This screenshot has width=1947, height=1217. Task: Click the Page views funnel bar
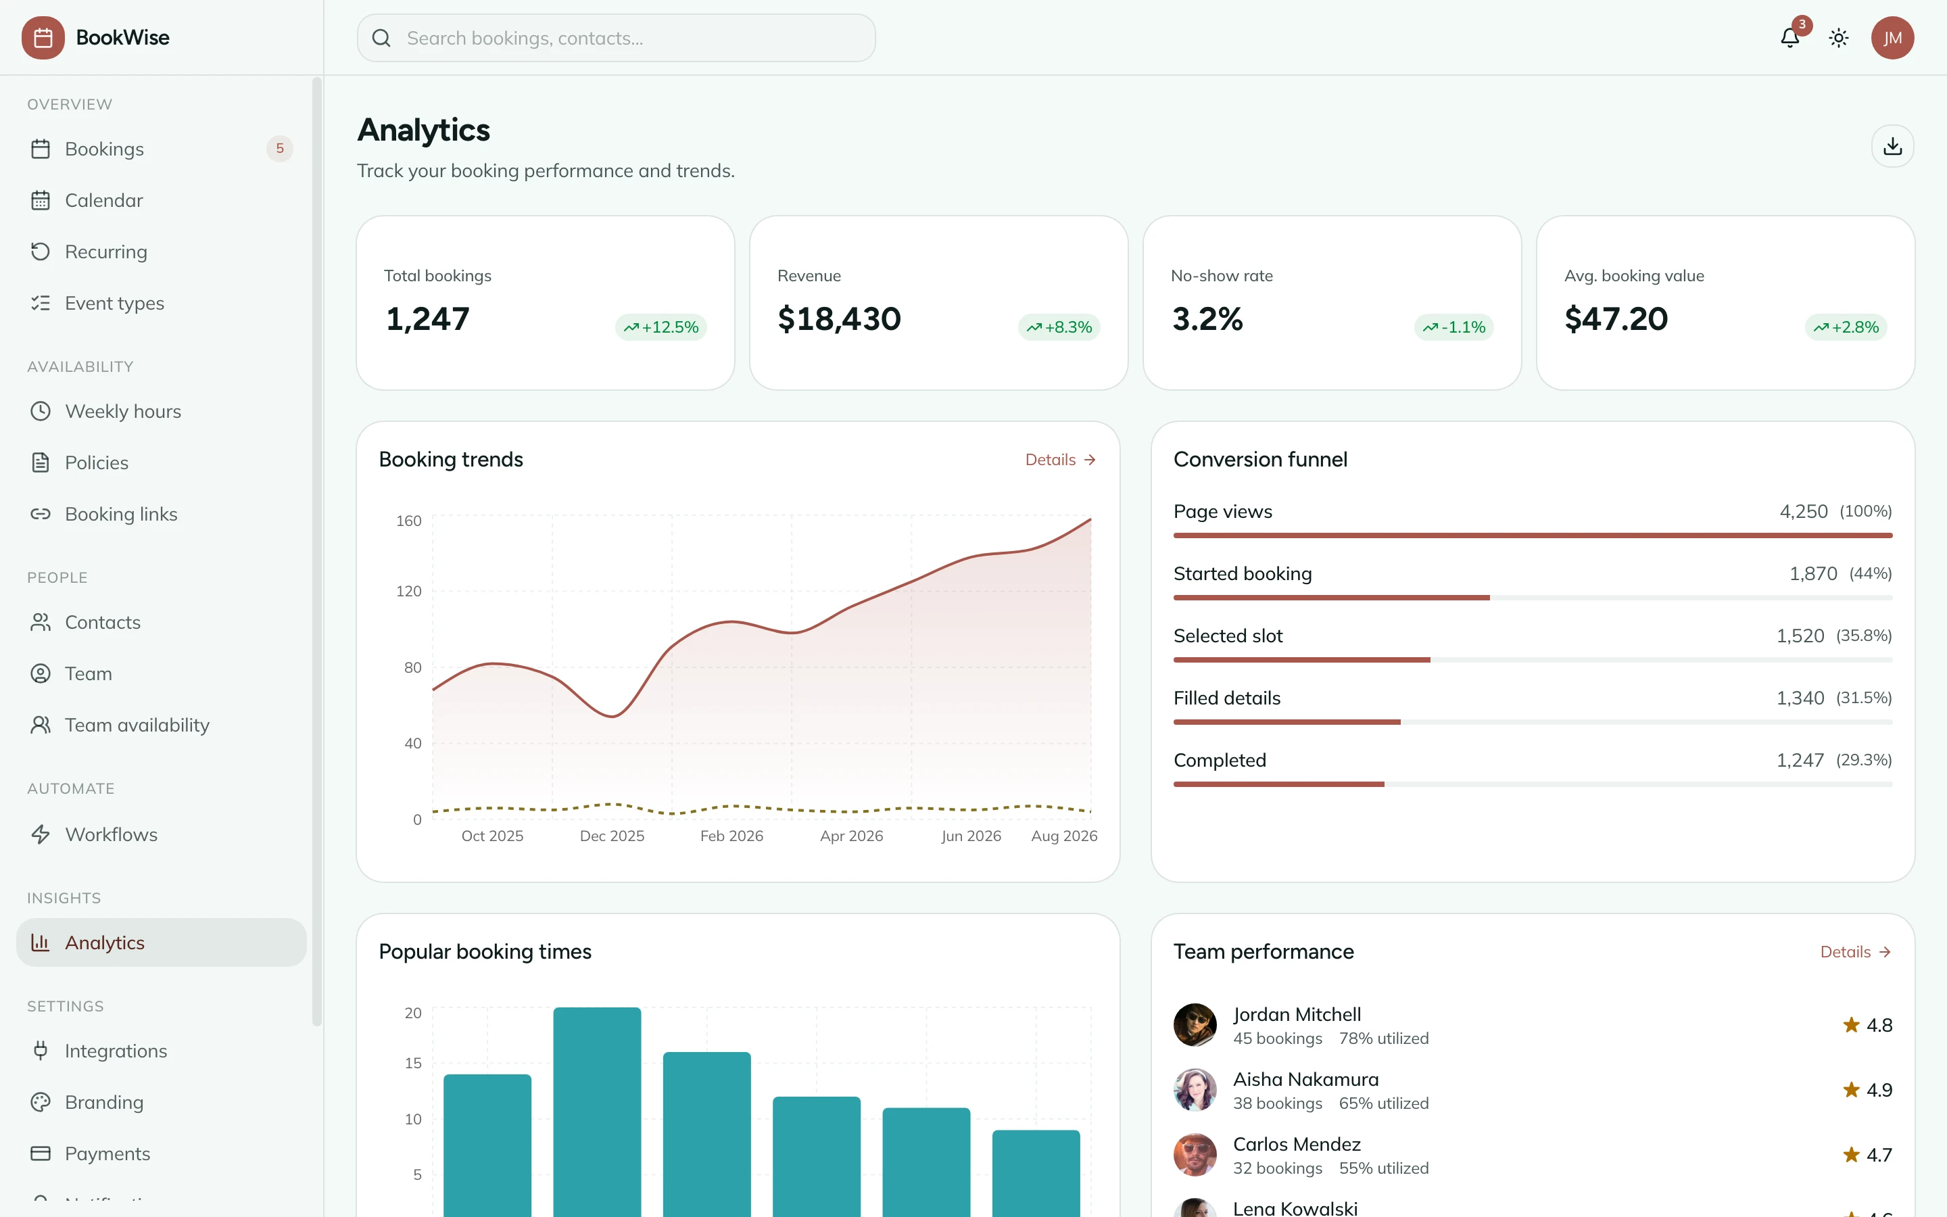pyautogui.click(x=1533, y=535)
